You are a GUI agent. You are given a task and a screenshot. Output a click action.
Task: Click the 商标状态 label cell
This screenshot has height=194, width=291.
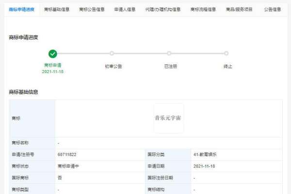32,166
